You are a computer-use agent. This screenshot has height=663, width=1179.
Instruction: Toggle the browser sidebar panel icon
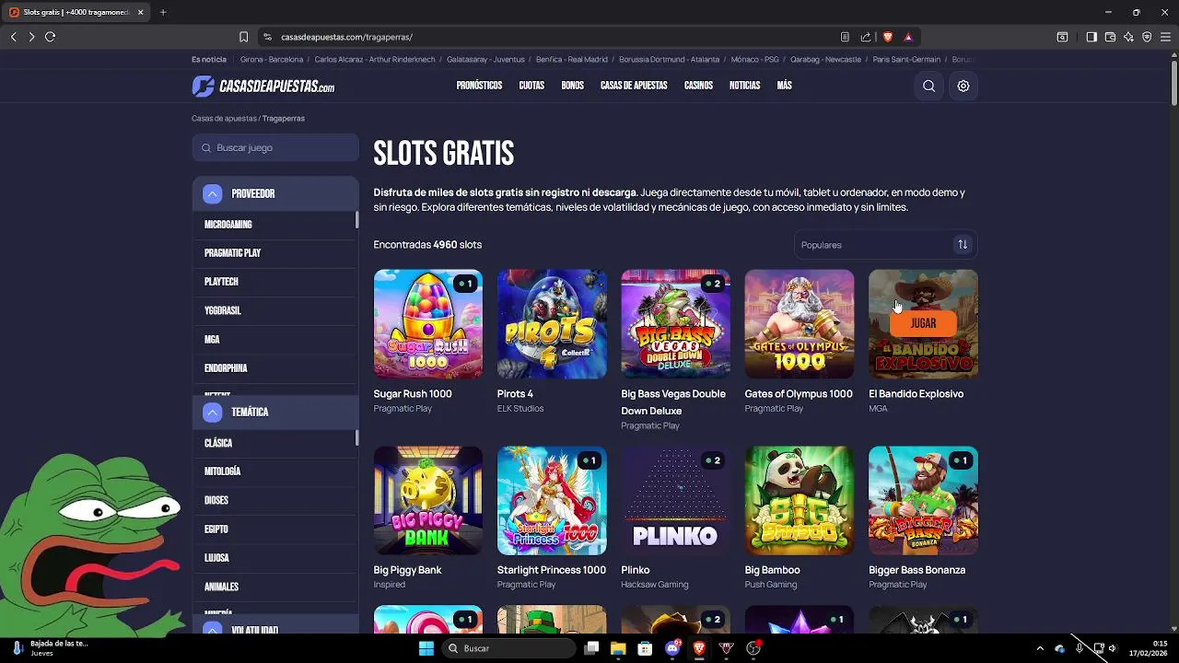(1091, 37)
